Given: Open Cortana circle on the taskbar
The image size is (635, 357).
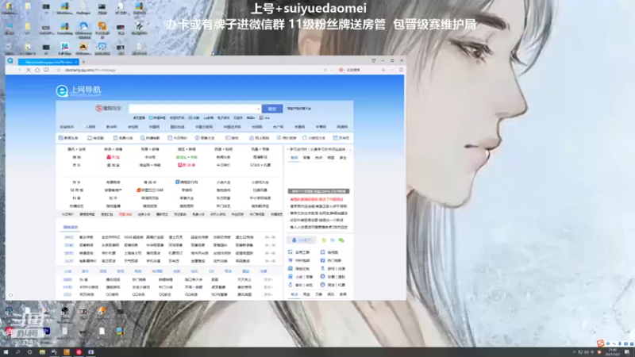Looking at the screenshot, I should point(29,352).
